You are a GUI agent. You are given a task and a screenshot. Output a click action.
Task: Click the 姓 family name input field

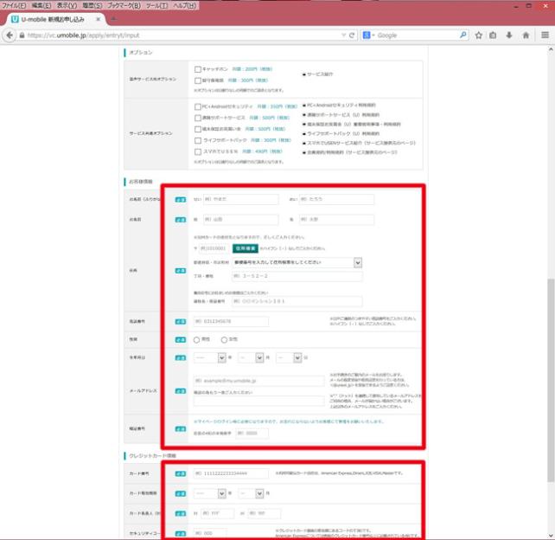tap(240, 219)
